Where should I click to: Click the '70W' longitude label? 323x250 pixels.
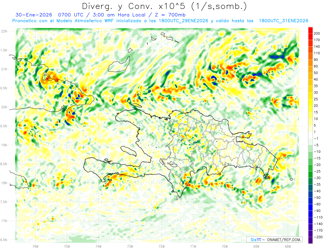225,246
